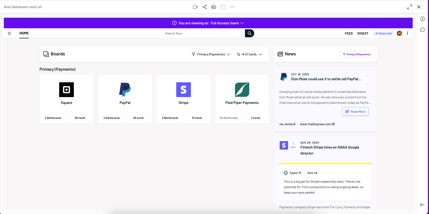Click the share icon in top toolbar
The width and height of the screenshot is (429, 214).
pos(205,7)
